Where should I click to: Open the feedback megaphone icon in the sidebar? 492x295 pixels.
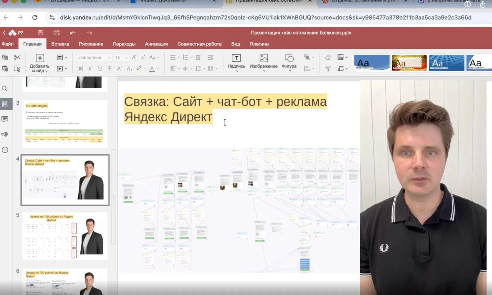[5, 134]
